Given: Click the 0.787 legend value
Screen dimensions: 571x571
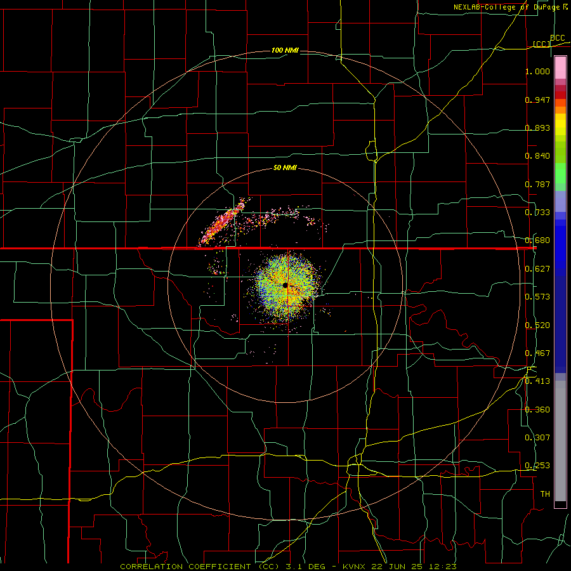Looking at the screenshot, I should (537, 184).
